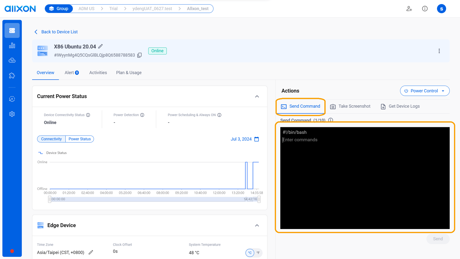The height and width of the screenshot is (259, 460).
Task: Select the Connectivity chart toggle
Action: 51,139
